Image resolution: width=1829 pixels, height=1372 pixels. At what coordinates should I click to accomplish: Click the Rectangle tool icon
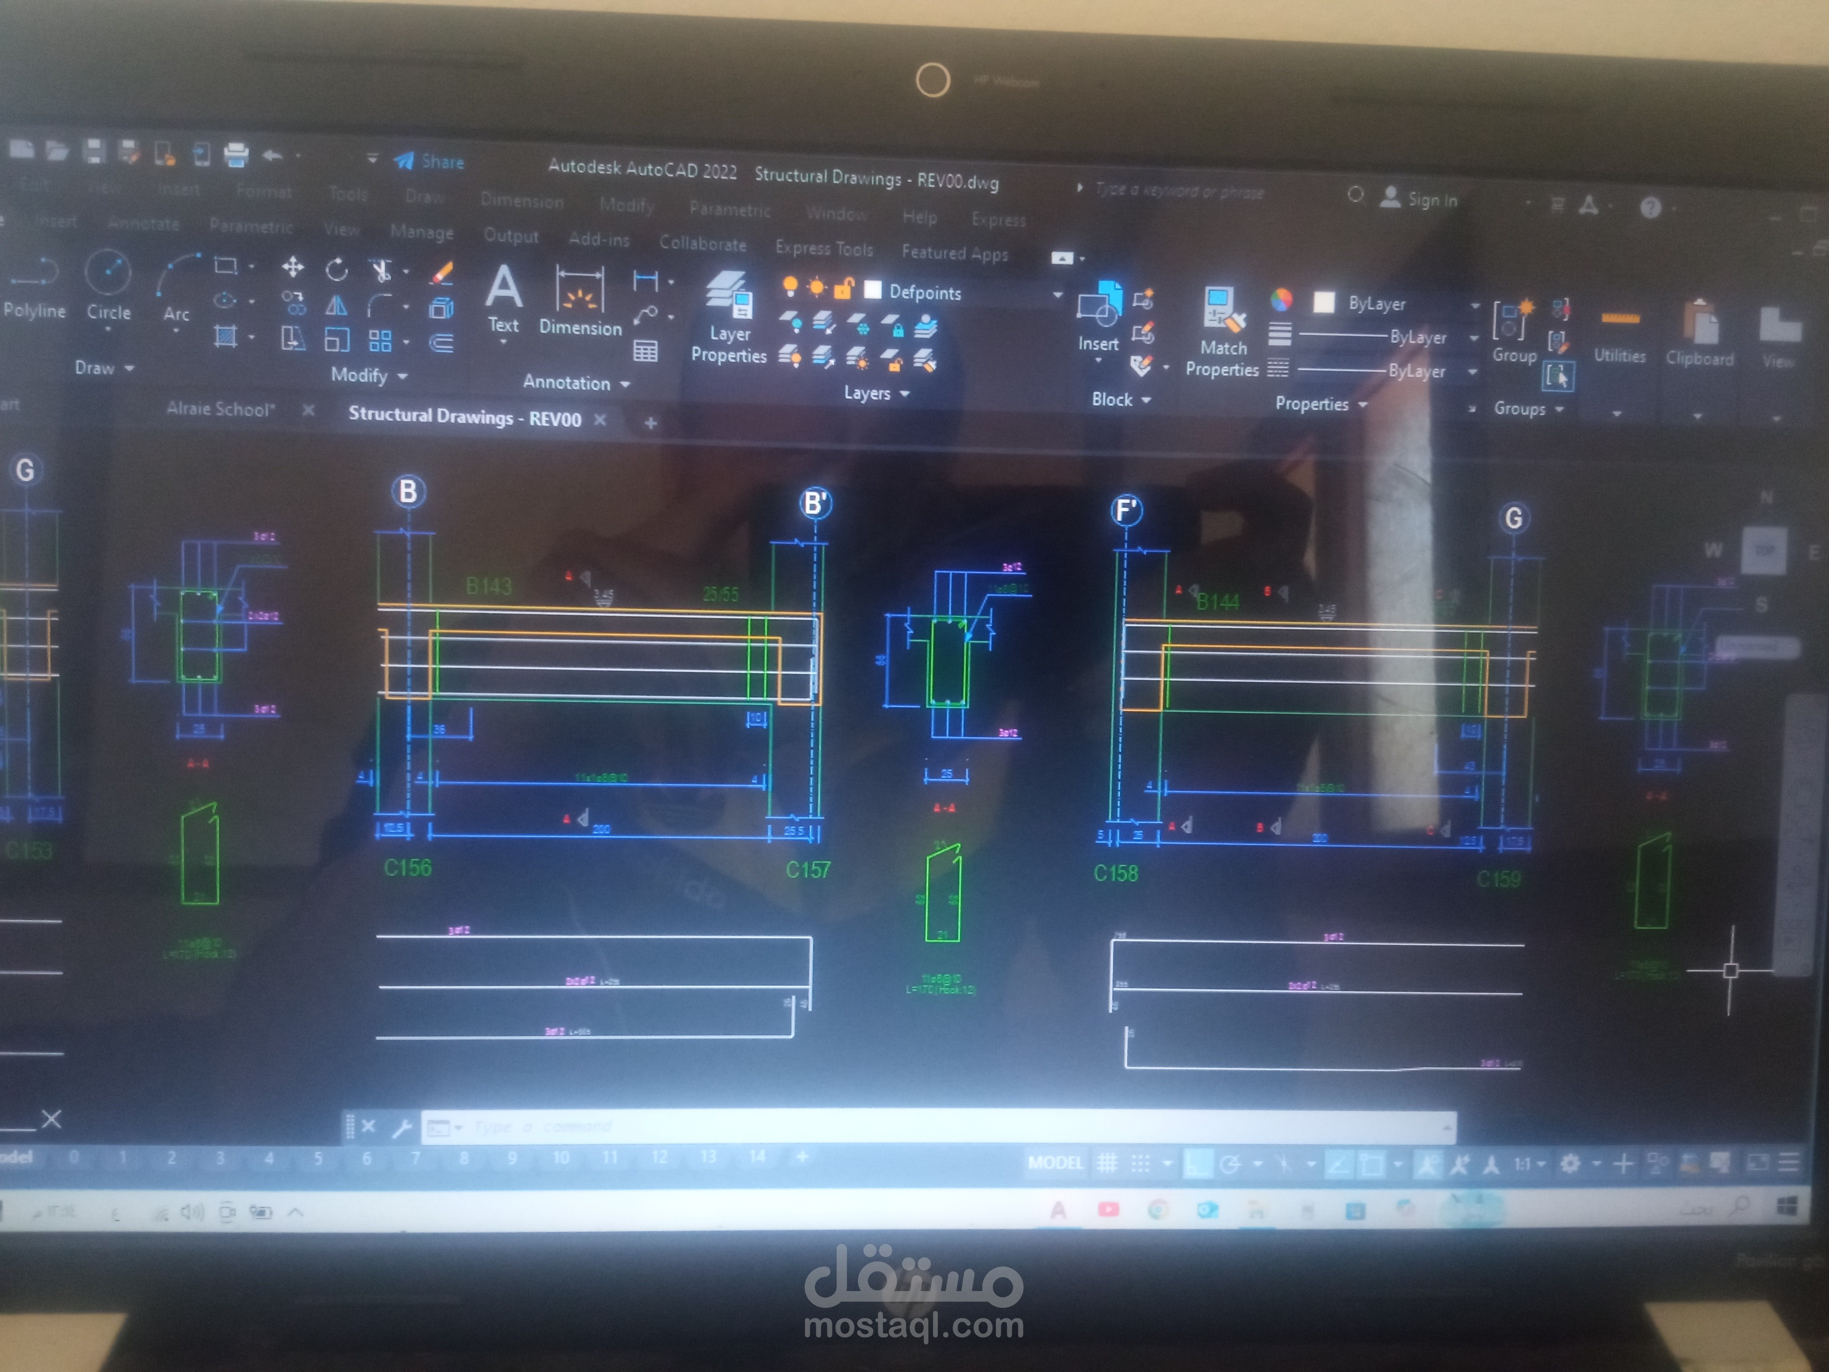pos(225,266)
